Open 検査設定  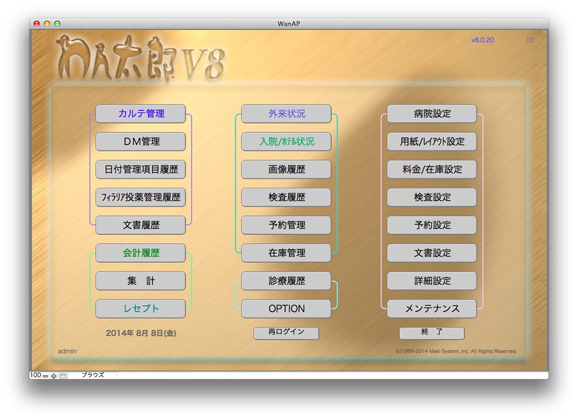pos(432,197)
